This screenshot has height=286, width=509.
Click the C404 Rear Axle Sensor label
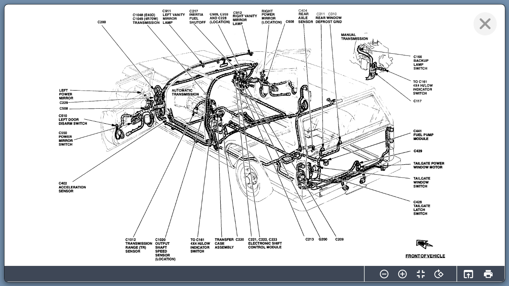pyautogui.click(x=305, y=16)
